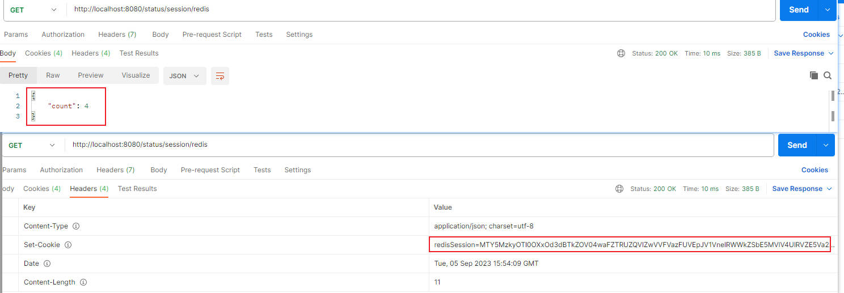Click the response body vertical scrollbar
This screenshot has width=844, height=293.
point(833,105)
